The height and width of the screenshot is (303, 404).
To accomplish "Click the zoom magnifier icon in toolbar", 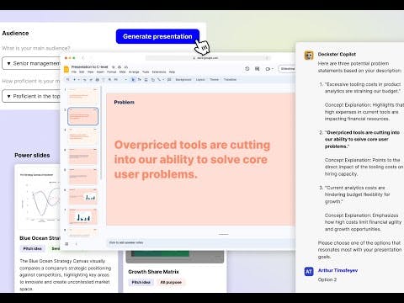I will (109, 80).
